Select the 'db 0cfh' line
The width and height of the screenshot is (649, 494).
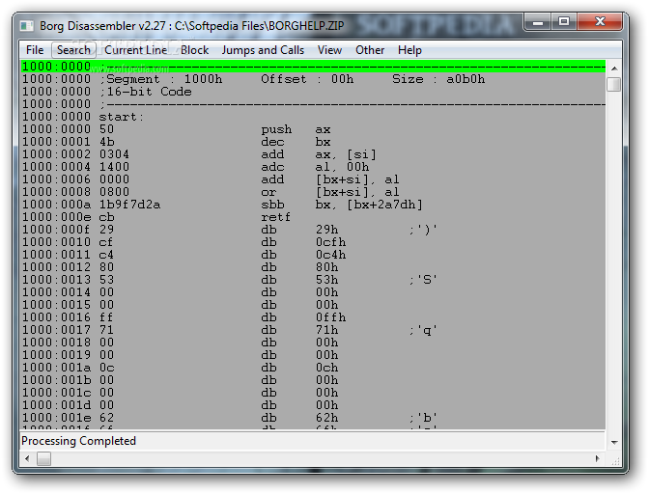coord(313,242)
